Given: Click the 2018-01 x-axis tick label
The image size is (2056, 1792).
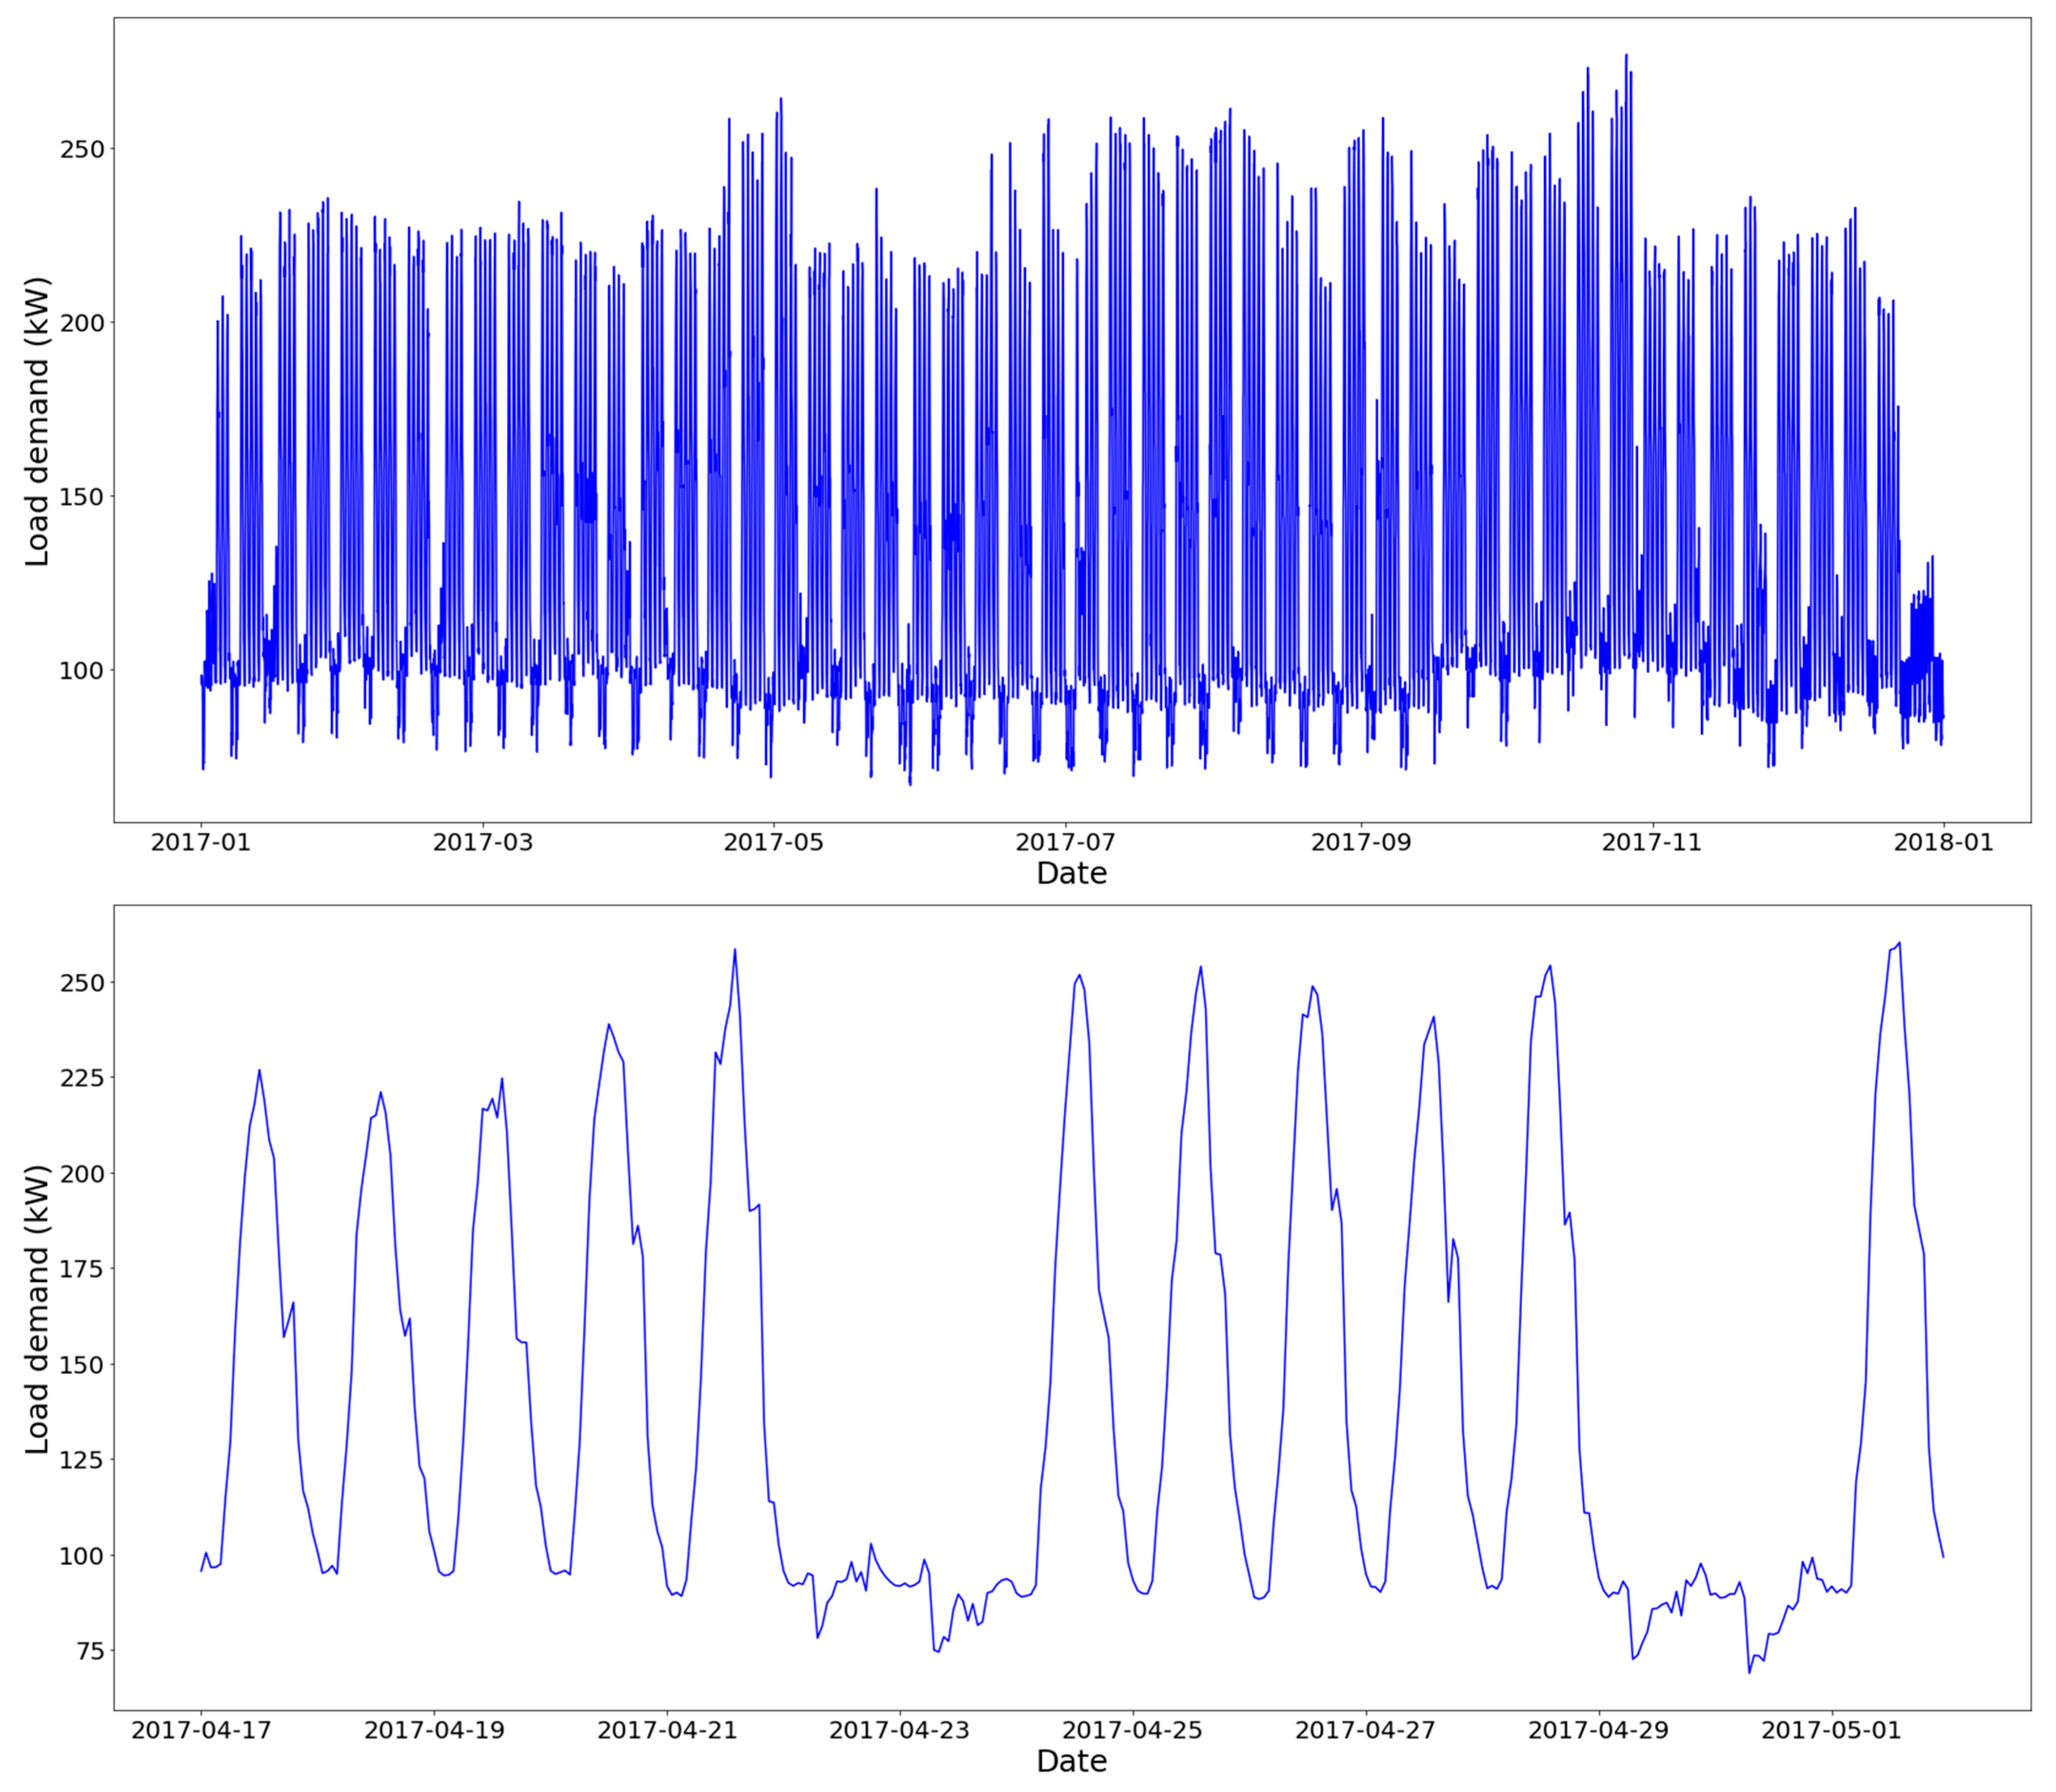Looking at the screenshot, I should pyautogui.click(x=1943, y=842).
